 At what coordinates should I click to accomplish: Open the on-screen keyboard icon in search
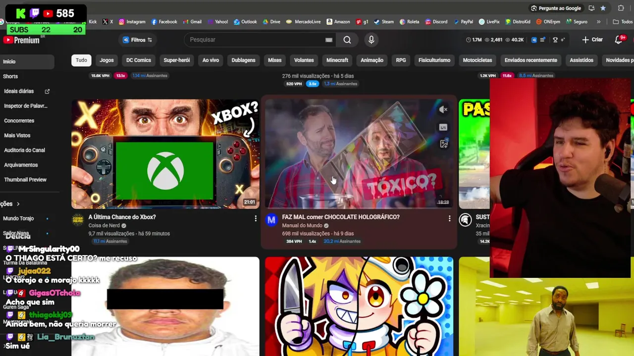[x=329, y=40]
